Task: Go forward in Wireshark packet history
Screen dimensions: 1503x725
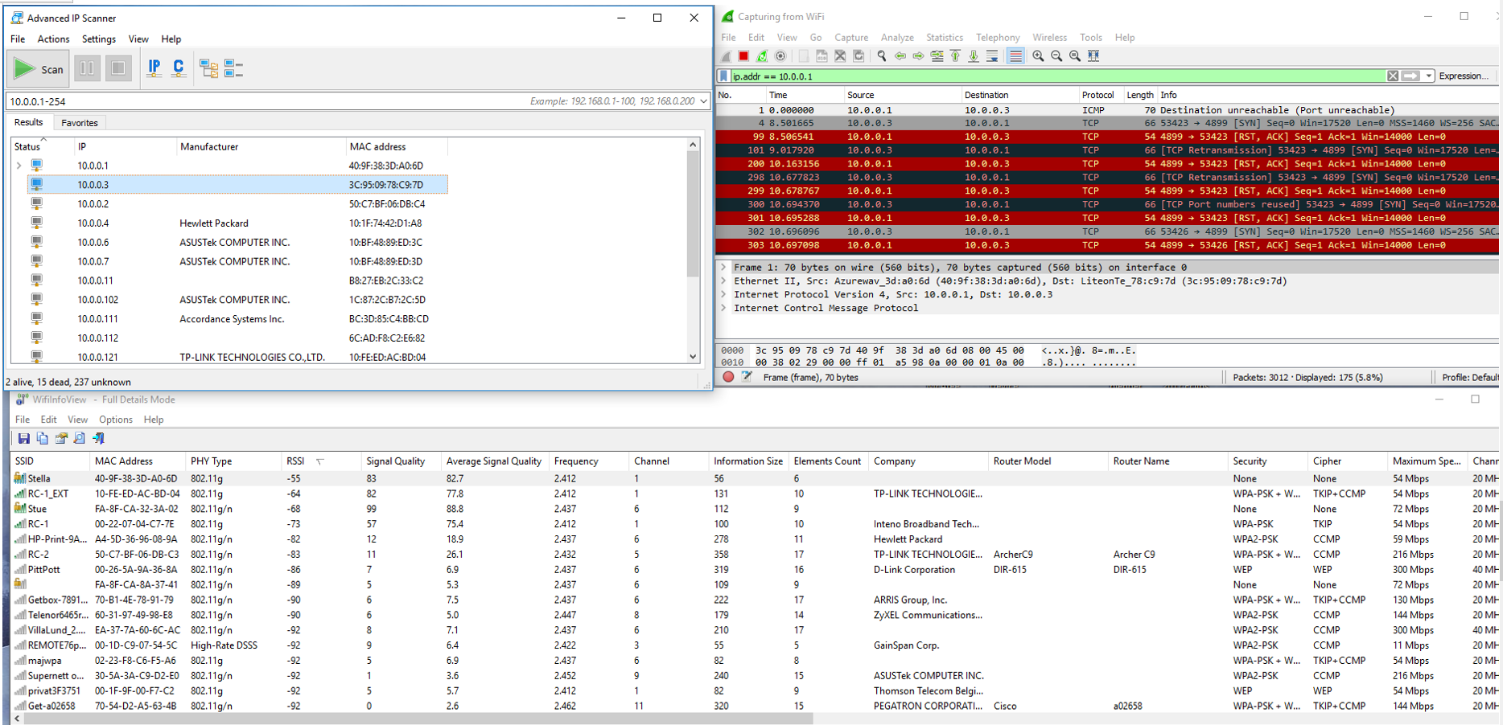Action: tap(919, 56)
